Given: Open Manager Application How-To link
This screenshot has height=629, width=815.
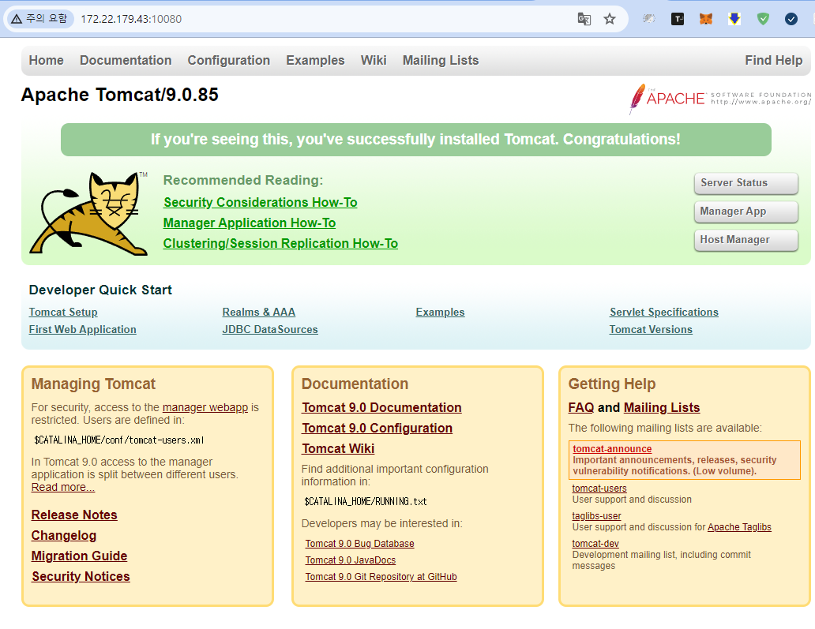Looking at the screenshot, I should (x=250, y=223).
